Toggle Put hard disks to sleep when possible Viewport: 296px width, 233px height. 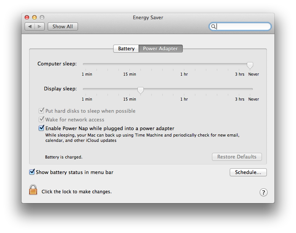click(x=41, y=110)
